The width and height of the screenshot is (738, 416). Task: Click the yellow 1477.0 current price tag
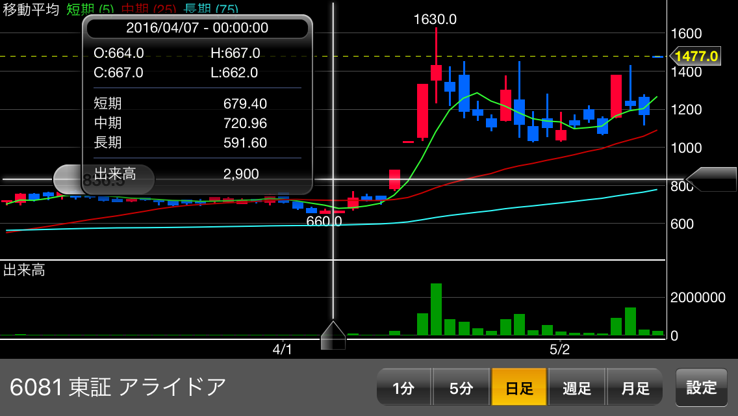pos(696,57)
